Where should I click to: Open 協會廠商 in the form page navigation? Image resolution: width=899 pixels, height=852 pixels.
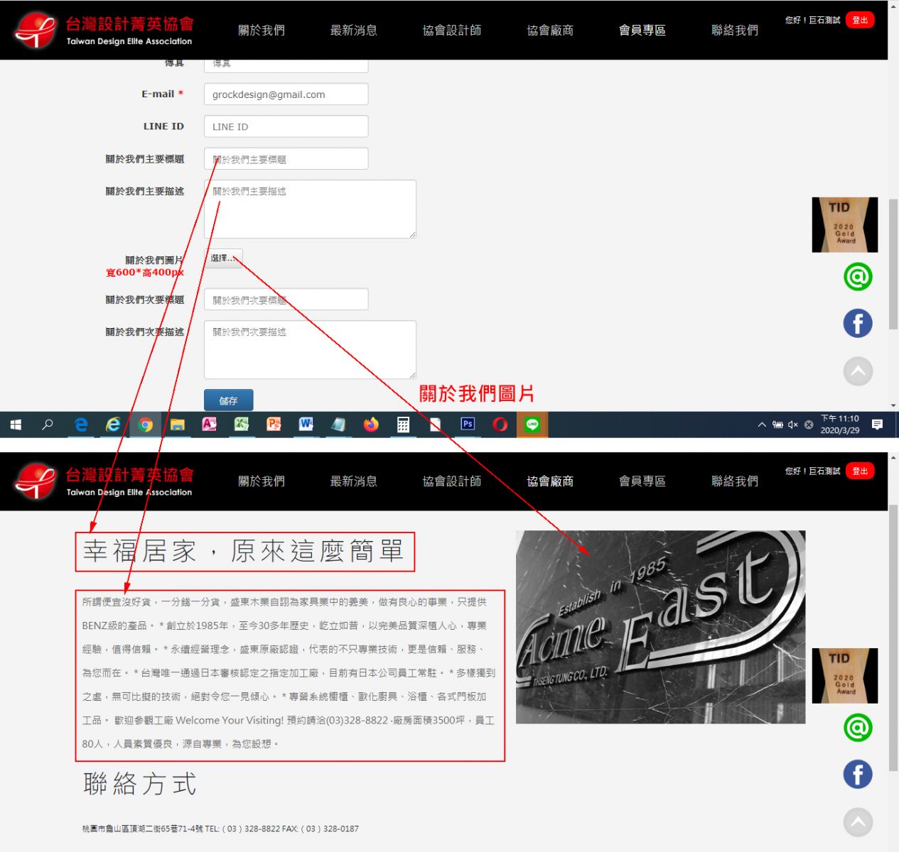[x=550, y=30]
